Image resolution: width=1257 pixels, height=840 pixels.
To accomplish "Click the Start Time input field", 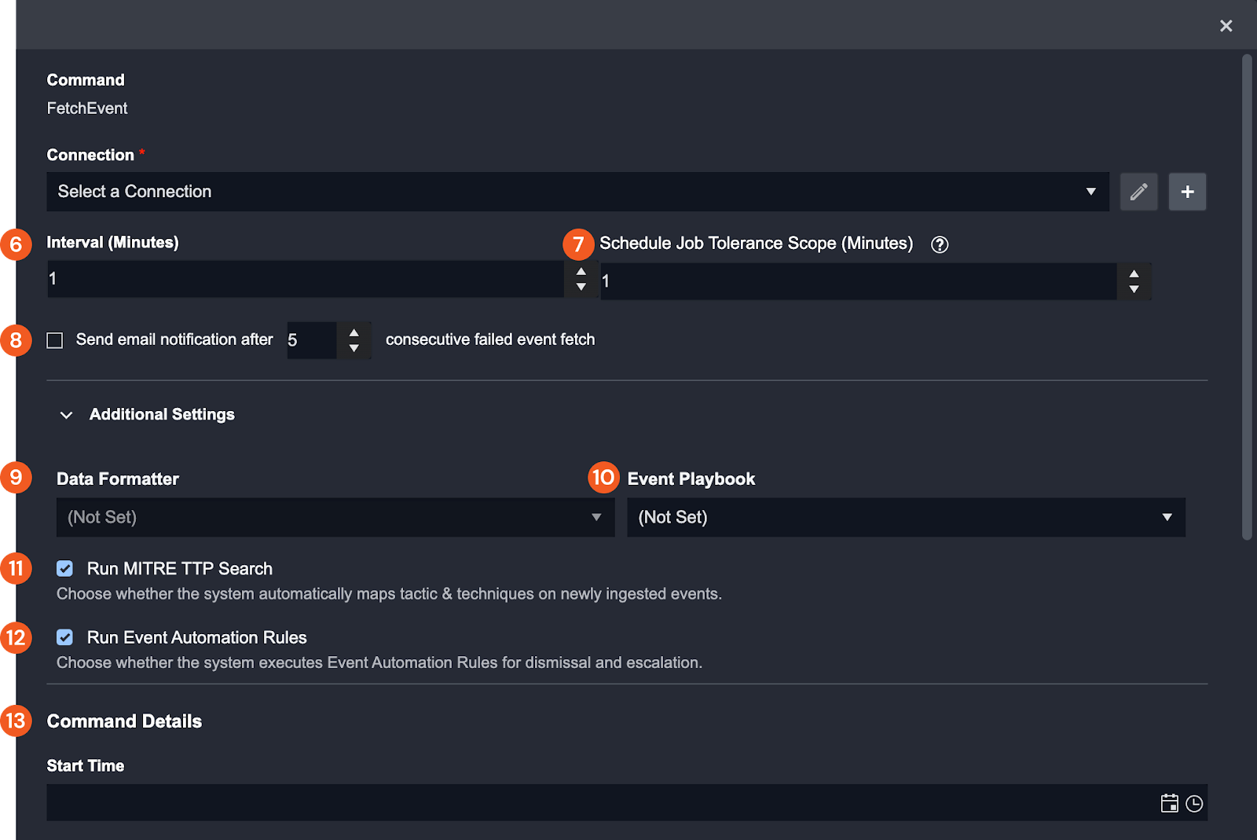I will click(x=597, y=803).
